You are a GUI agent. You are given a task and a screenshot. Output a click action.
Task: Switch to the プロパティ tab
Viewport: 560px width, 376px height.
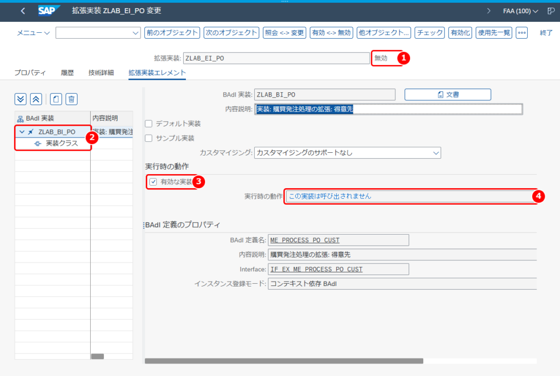30,73
